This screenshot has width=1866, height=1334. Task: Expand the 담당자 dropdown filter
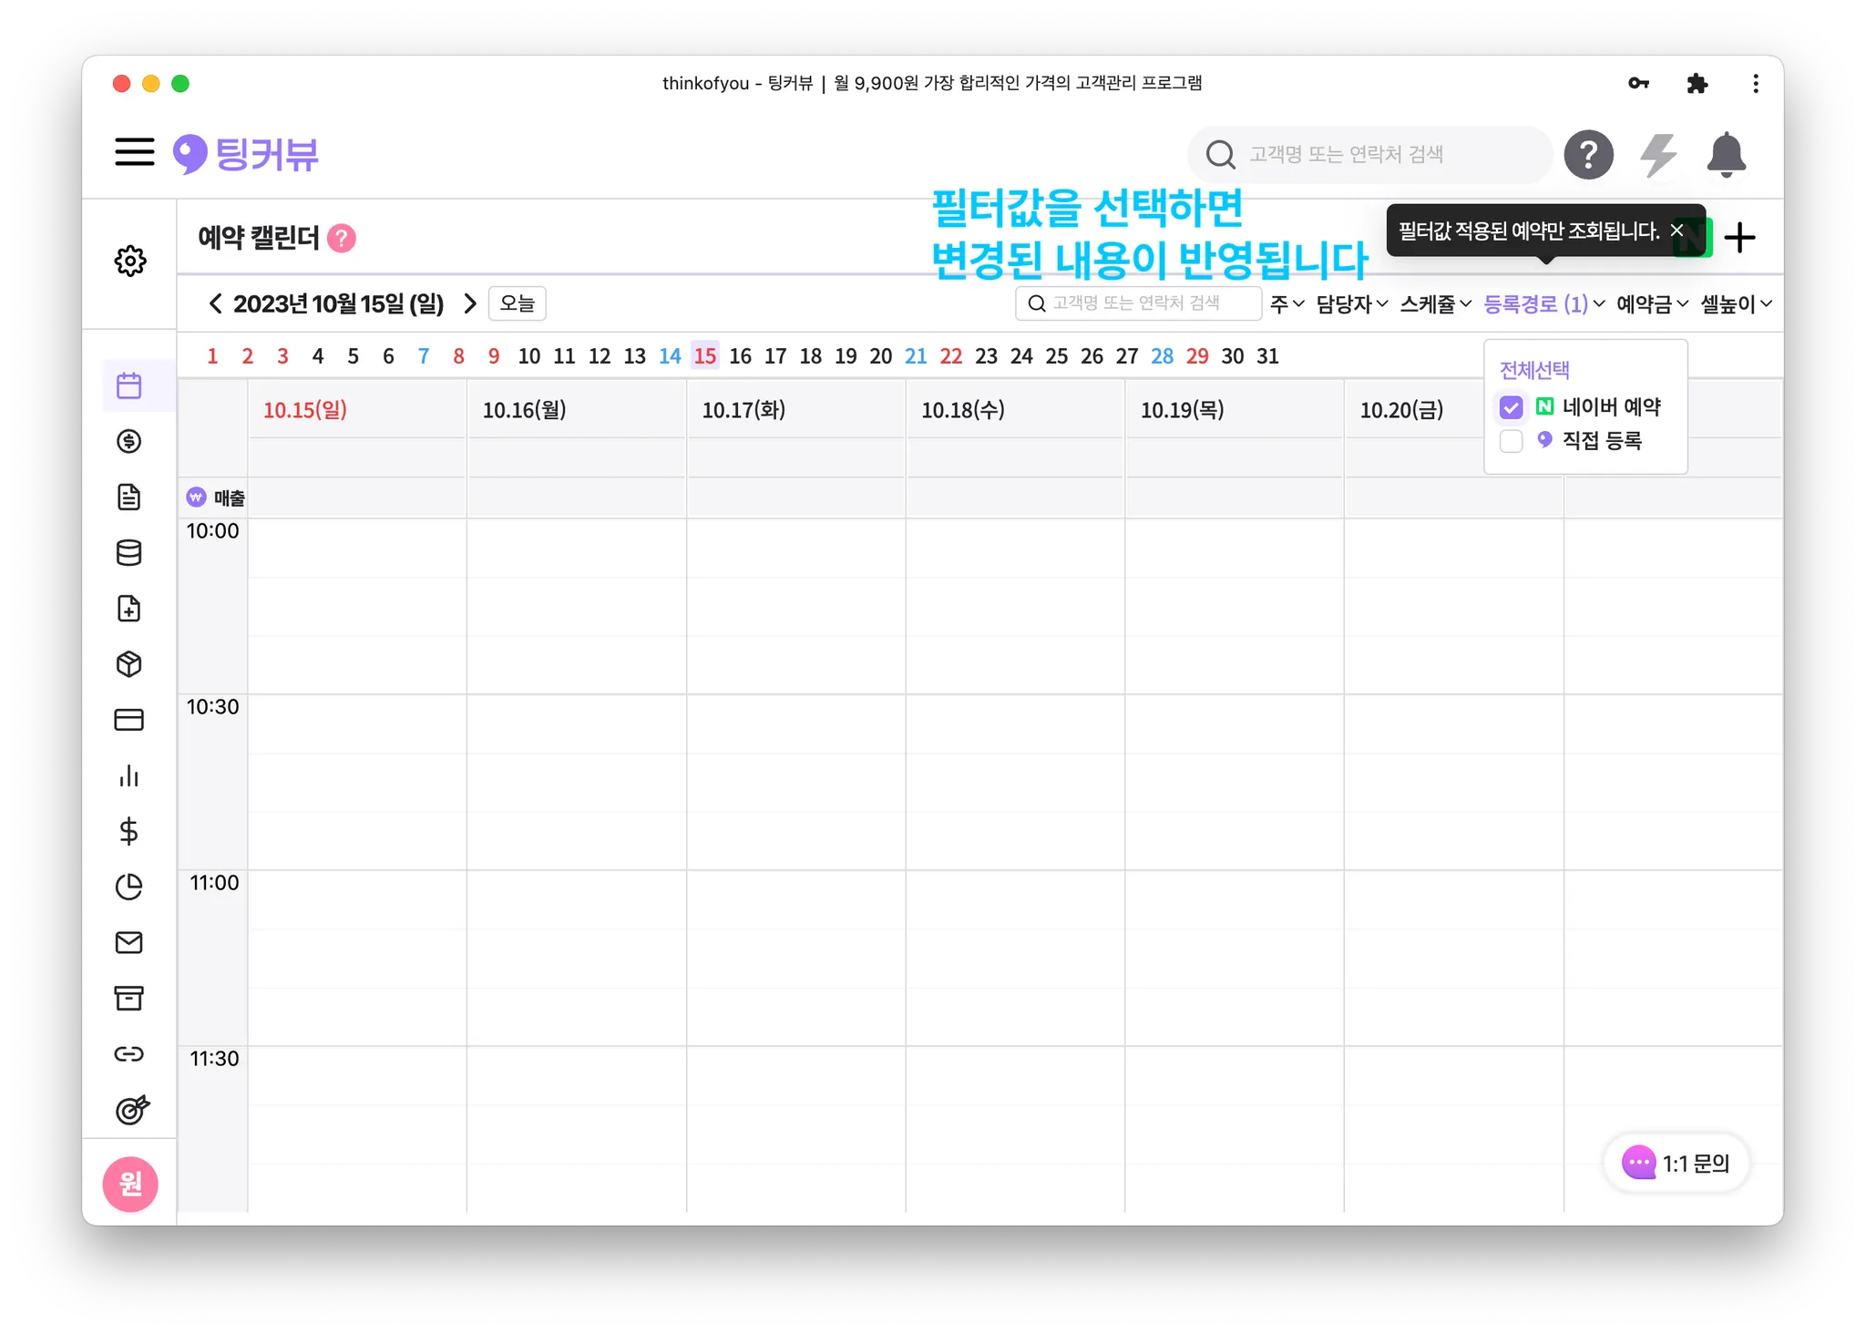pos(1351,304)
